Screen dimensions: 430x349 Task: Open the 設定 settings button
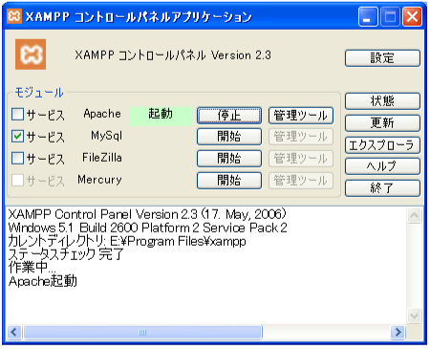(382, 58)
